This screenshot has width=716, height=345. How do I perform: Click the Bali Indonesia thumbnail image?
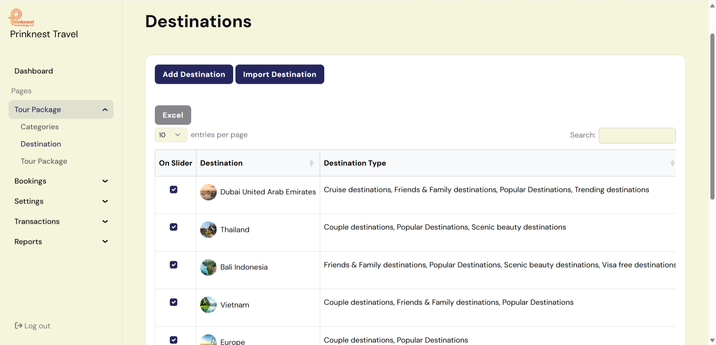click(208, 267)
